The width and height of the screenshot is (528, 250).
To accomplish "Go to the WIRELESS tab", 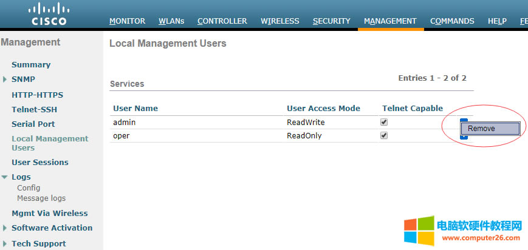I will click(279, 21).
